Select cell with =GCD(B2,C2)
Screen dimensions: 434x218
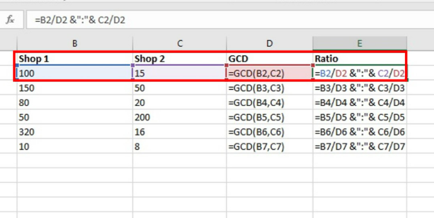pyautogui.click(x=270, y=73)
